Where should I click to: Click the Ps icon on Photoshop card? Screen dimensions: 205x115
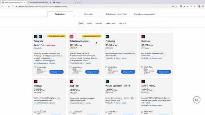[x=107, y=37]
